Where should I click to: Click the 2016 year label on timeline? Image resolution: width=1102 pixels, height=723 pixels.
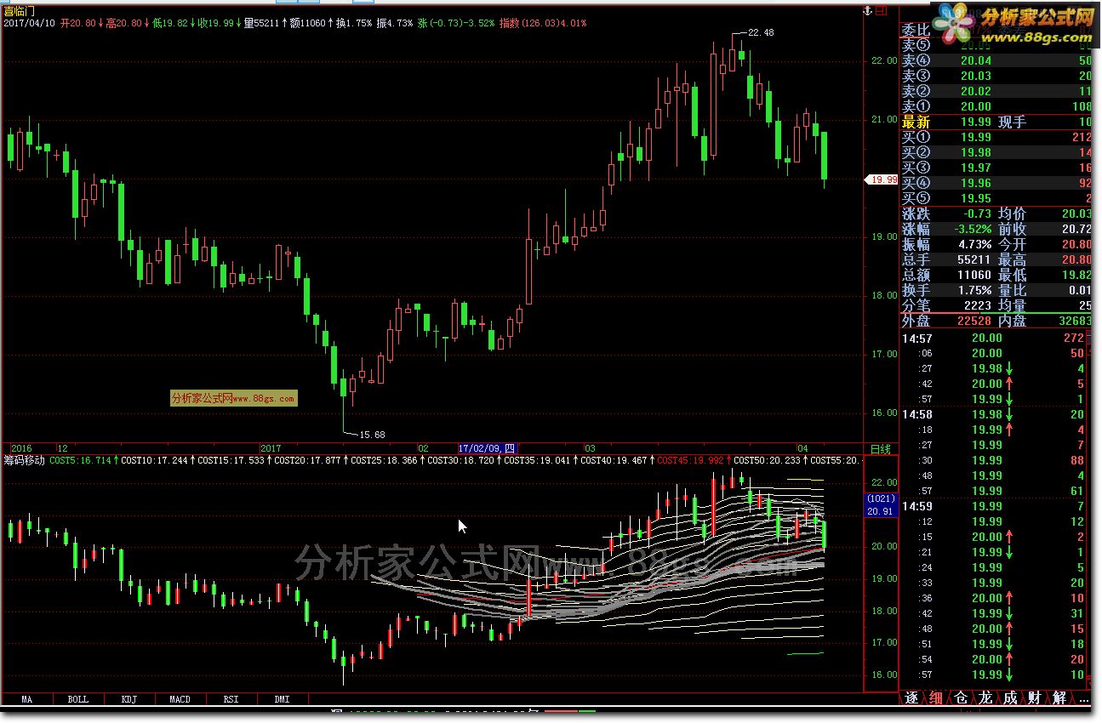point(20,448)
